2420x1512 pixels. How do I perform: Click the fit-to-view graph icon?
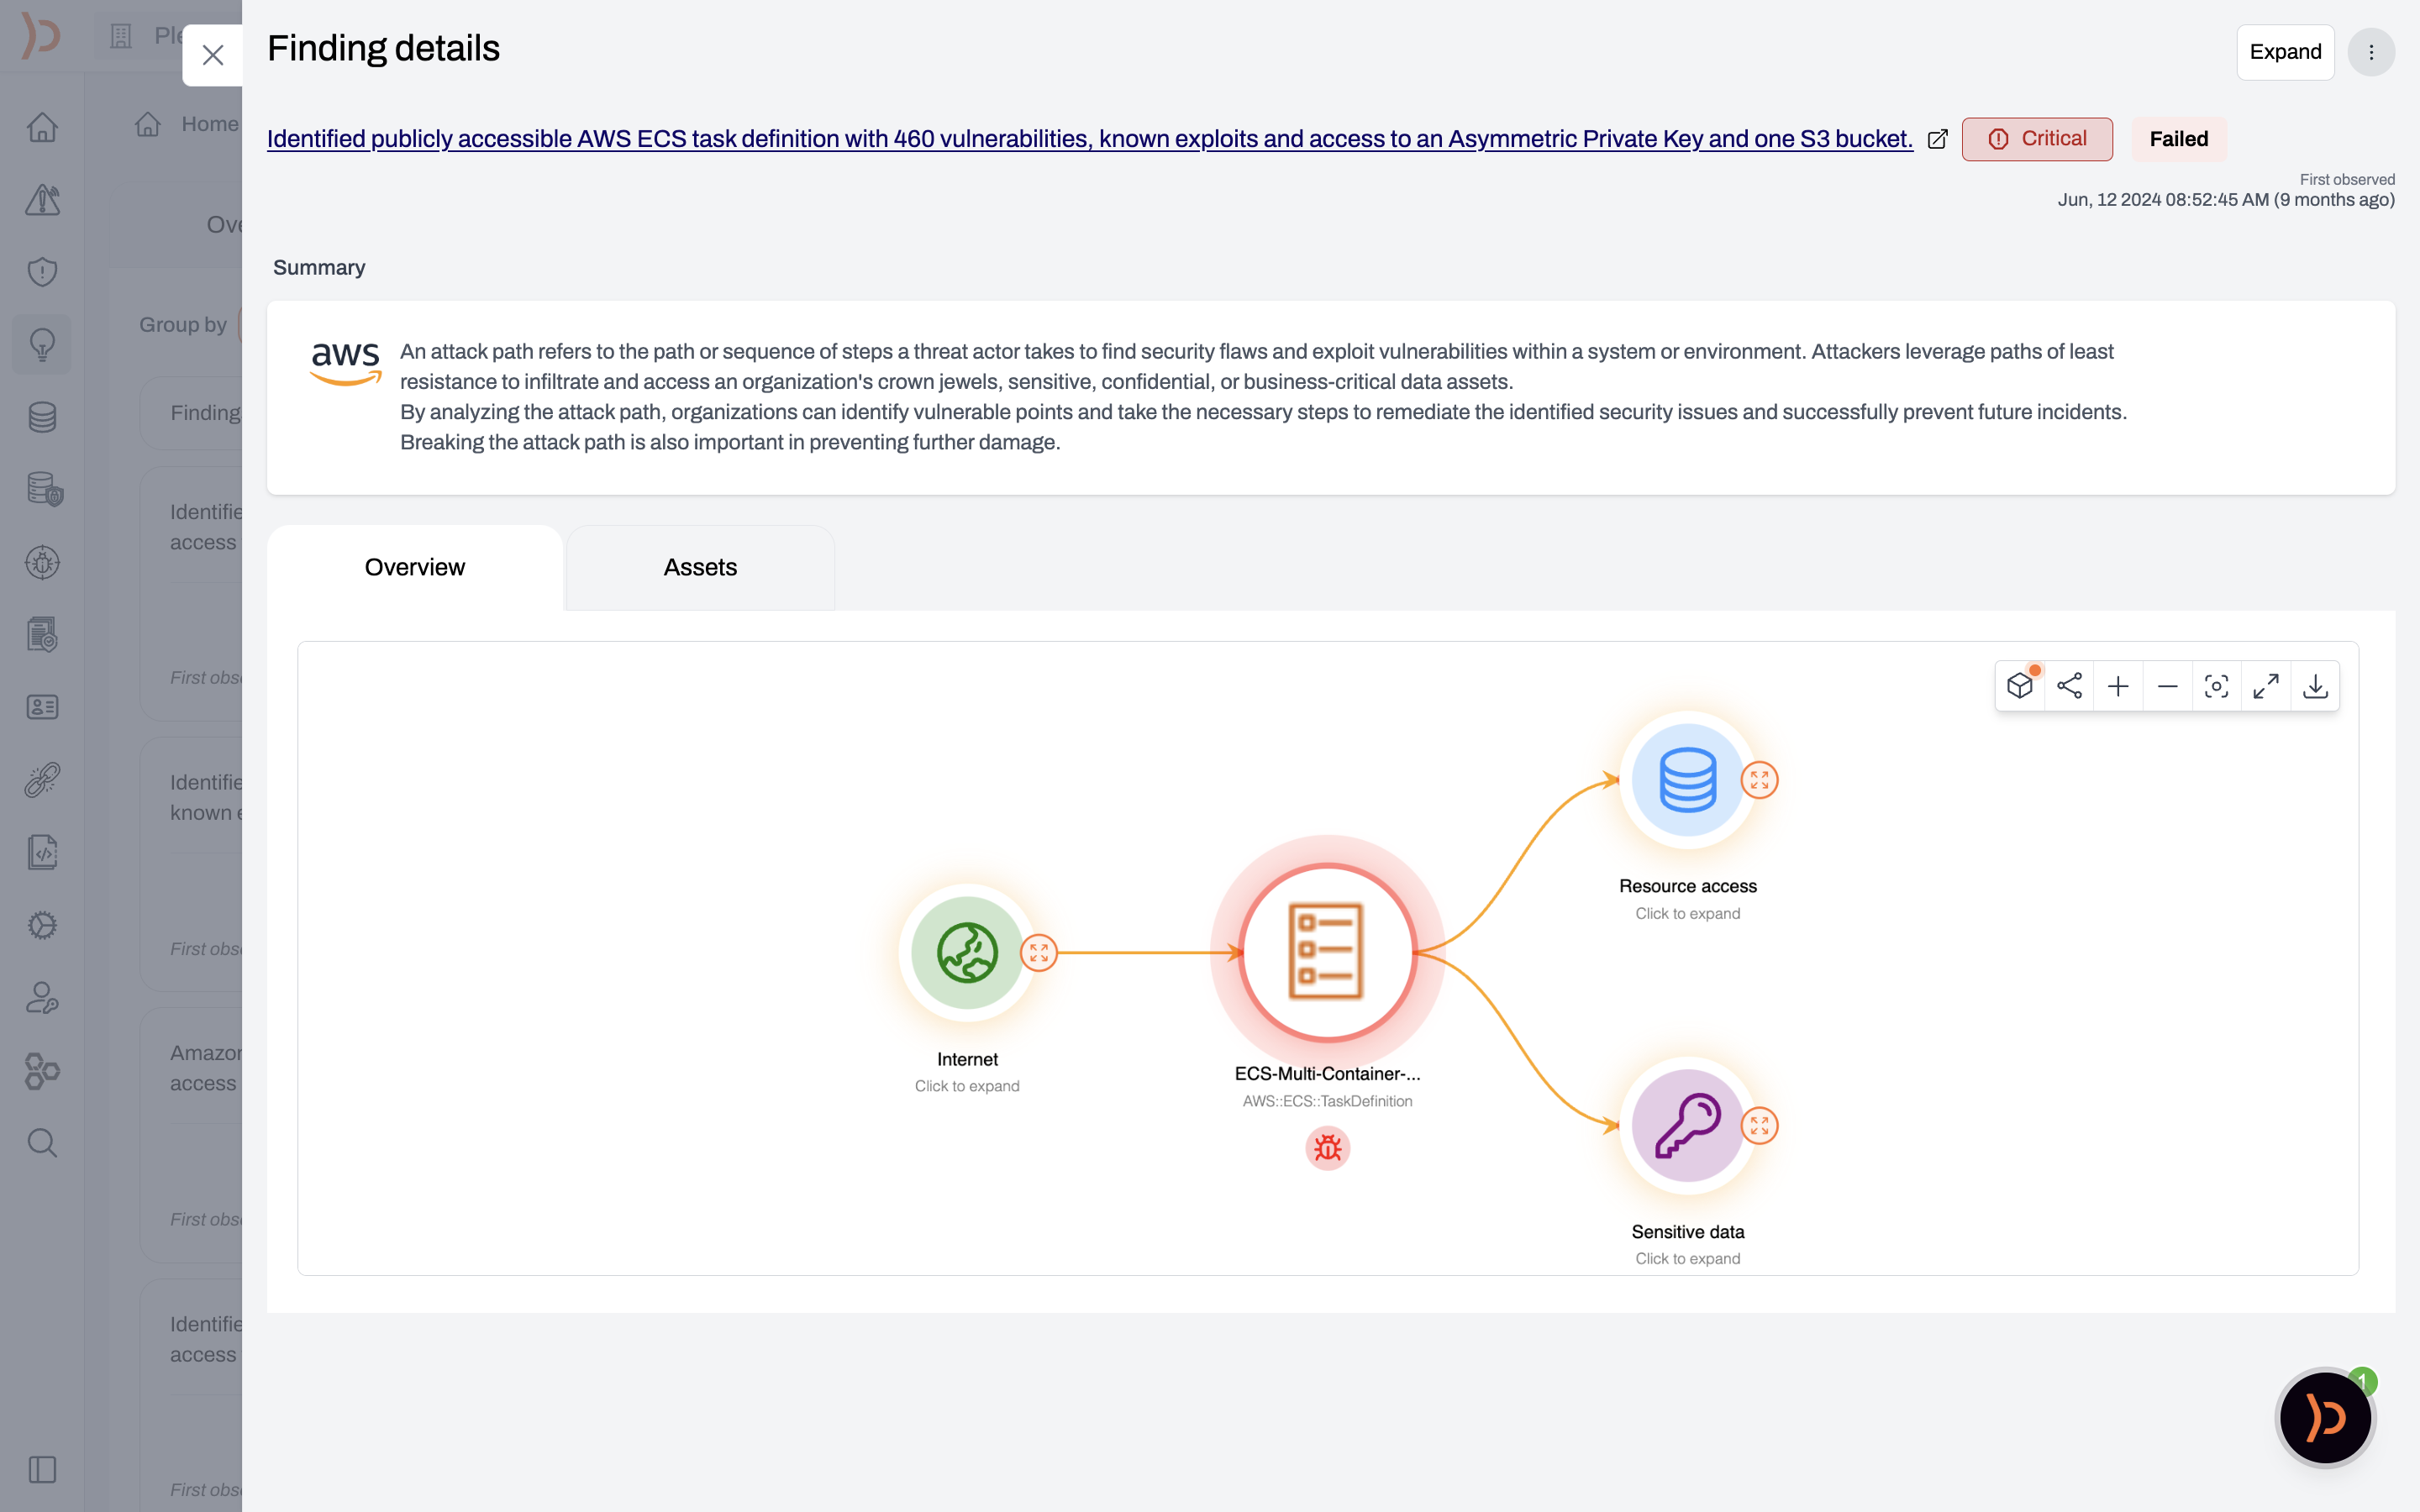coord(2217,686)
